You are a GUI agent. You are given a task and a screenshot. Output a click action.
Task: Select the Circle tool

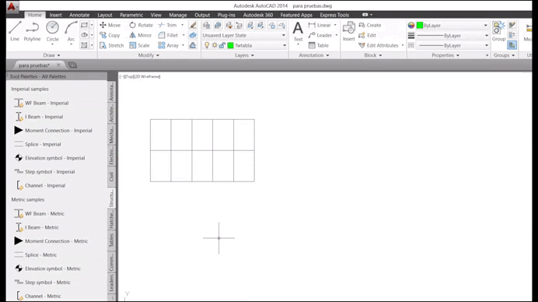[x=53, y=31]
